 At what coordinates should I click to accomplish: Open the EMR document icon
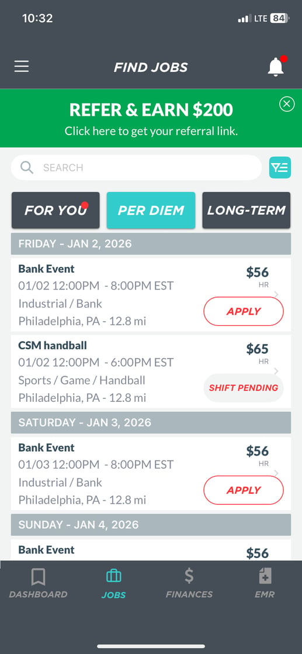point(265,576)
